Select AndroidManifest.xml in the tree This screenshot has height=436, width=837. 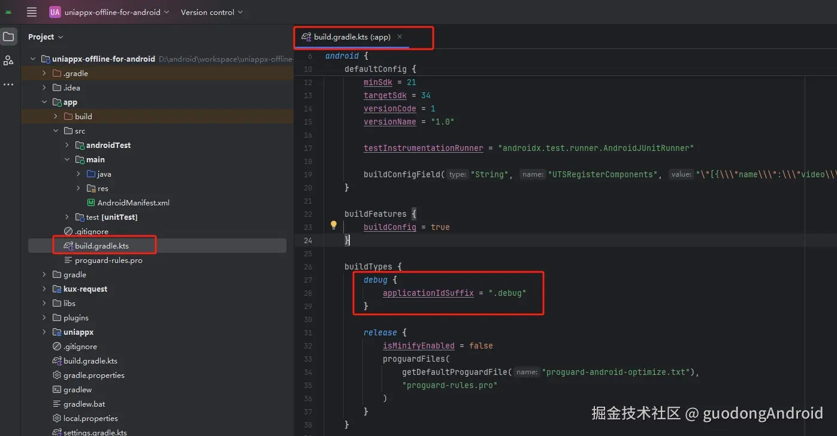point(133,202)
